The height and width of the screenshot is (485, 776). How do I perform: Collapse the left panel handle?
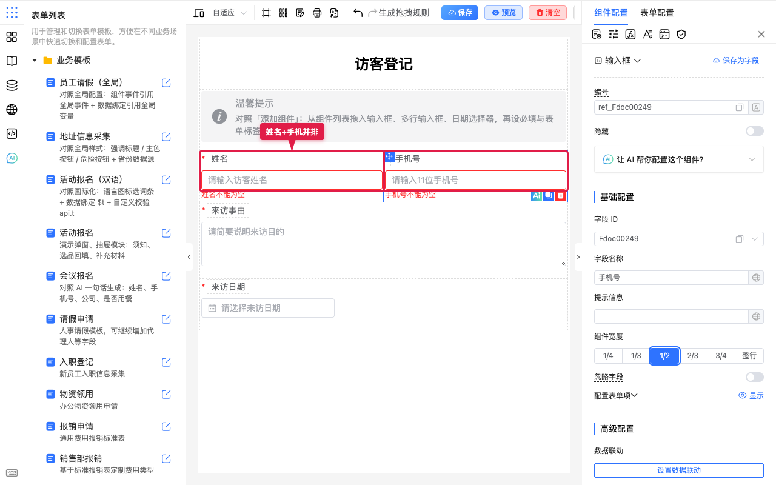coord(189,257)
